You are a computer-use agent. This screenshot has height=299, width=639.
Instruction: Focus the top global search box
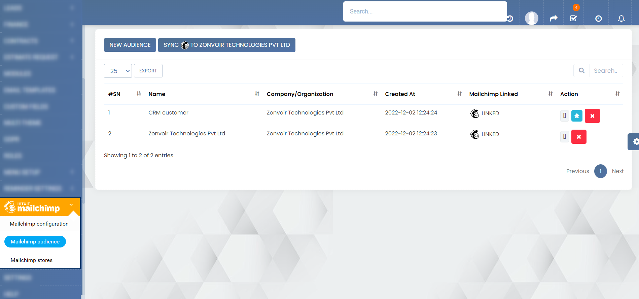[425, 11]
